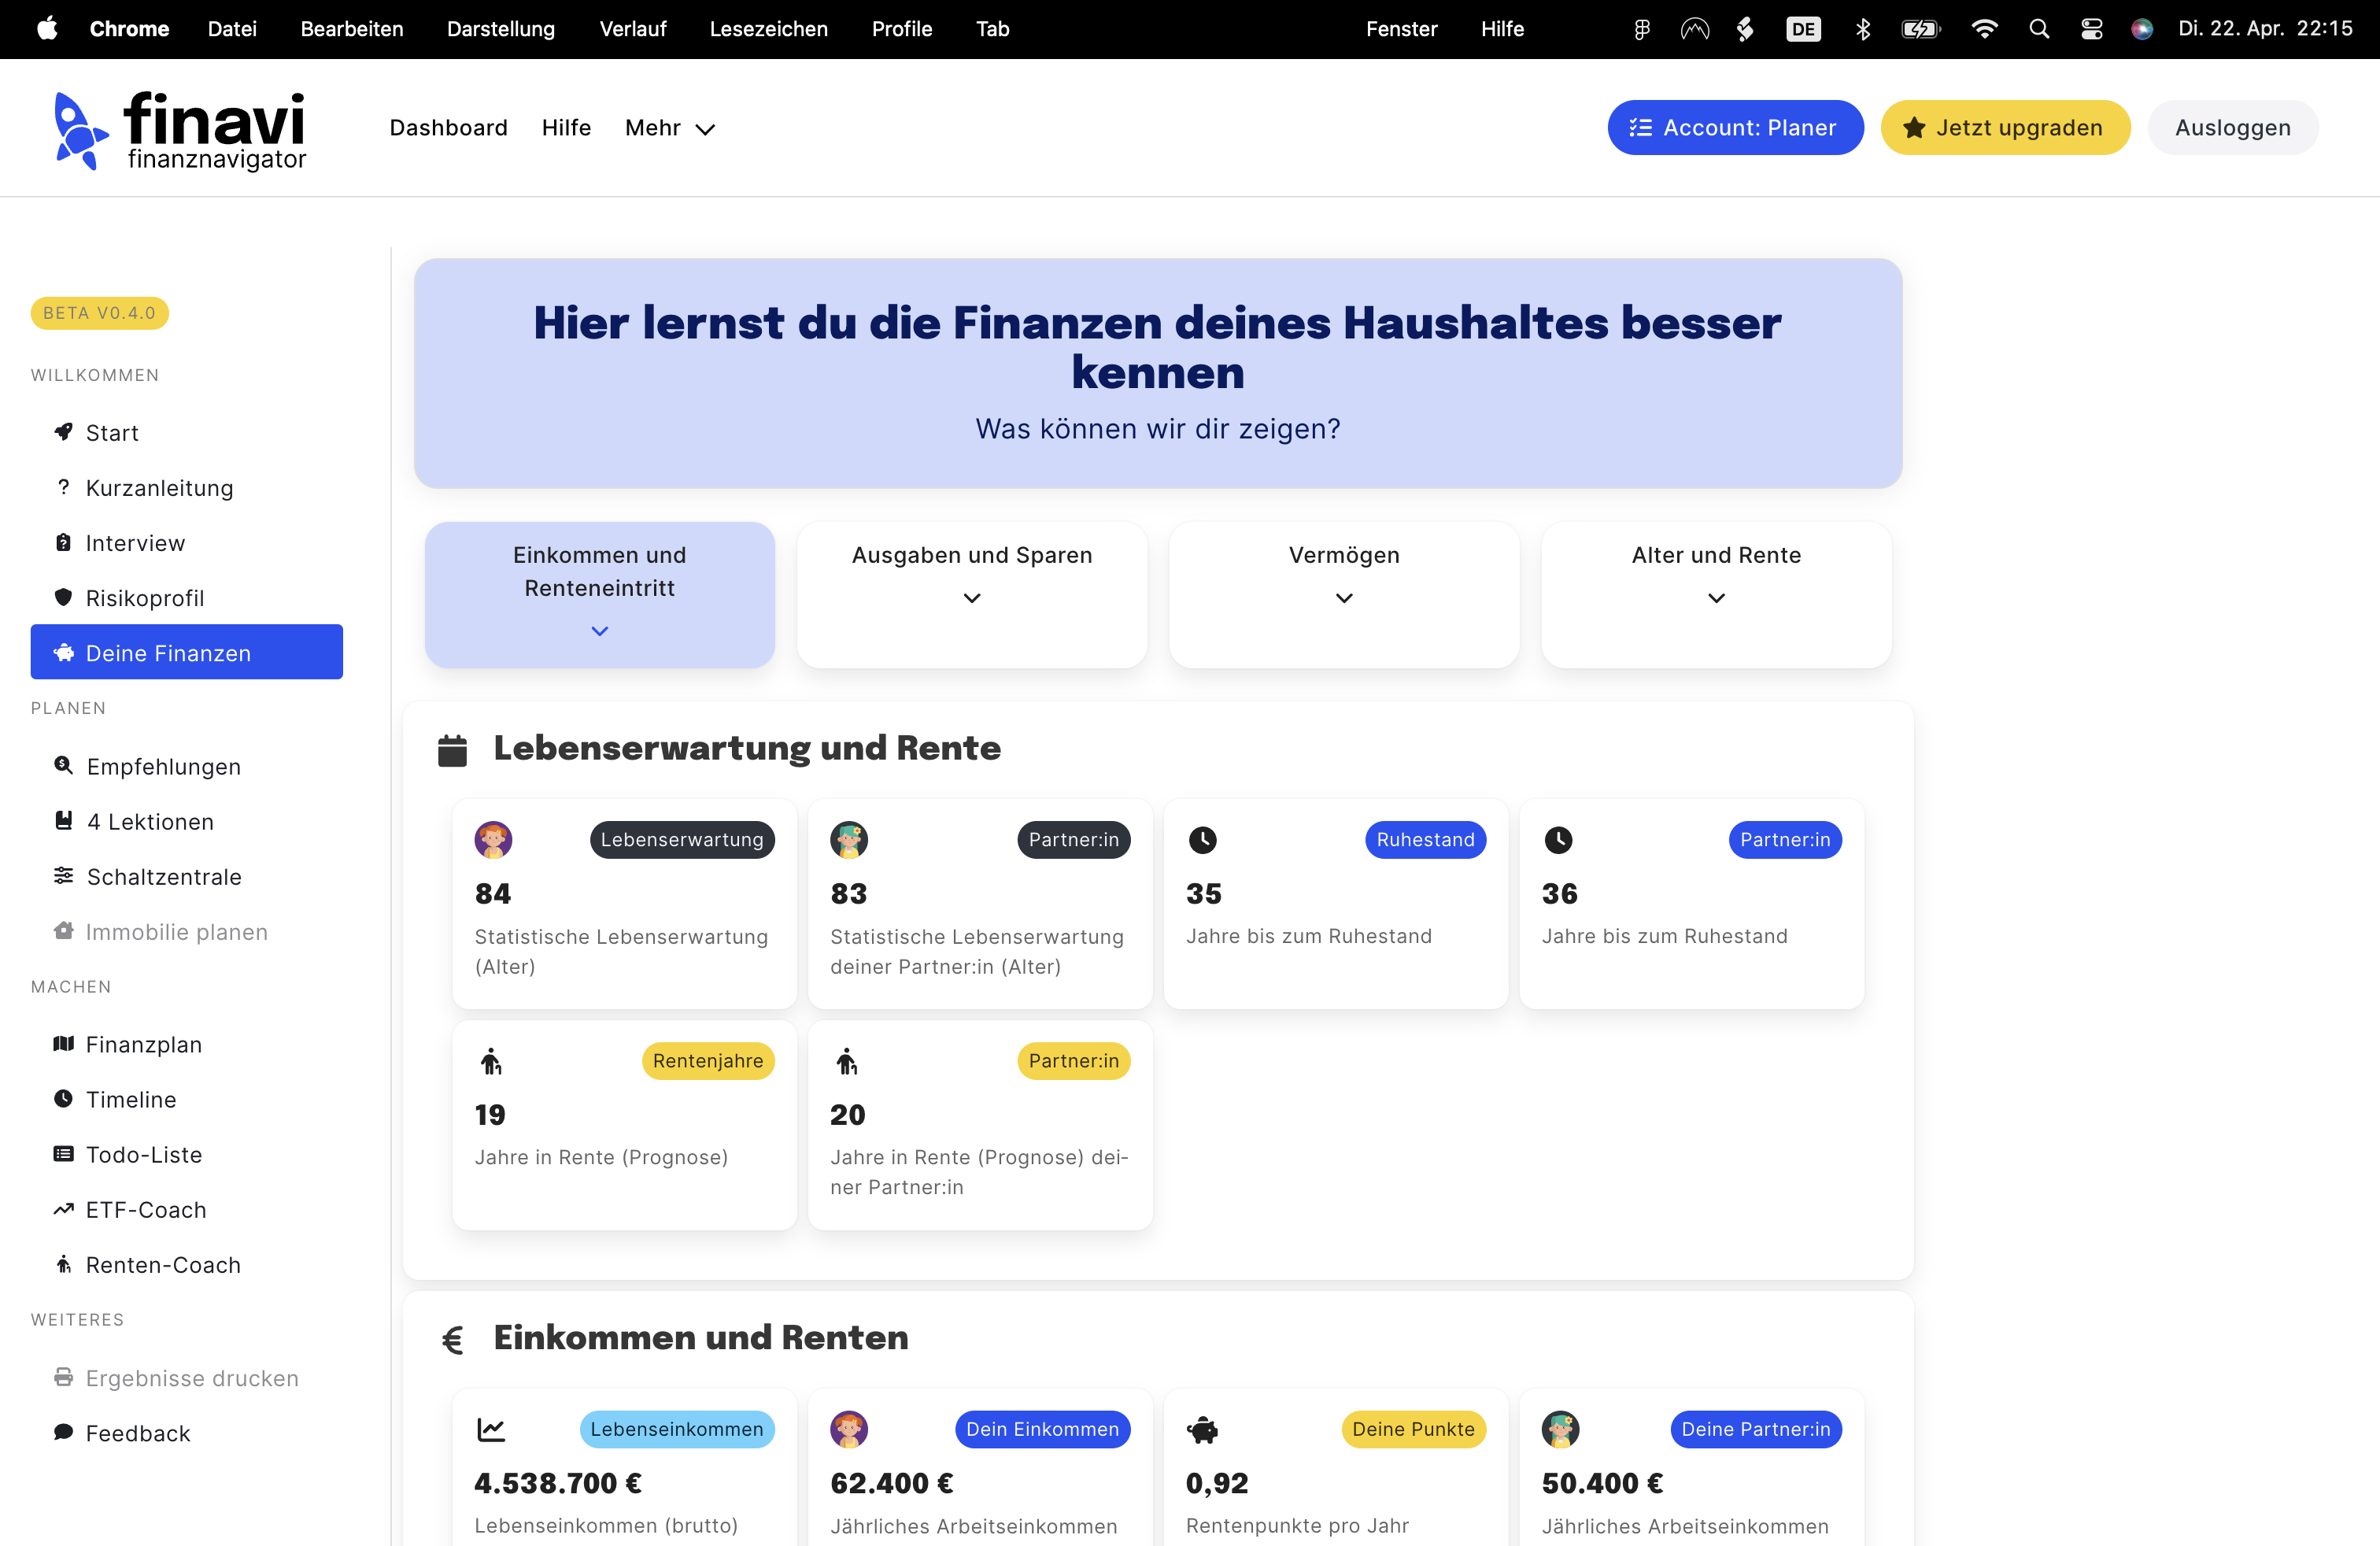2380x1546 pixels.
Task: Open the Dashboard navigation item
Action: pos(448,128)
